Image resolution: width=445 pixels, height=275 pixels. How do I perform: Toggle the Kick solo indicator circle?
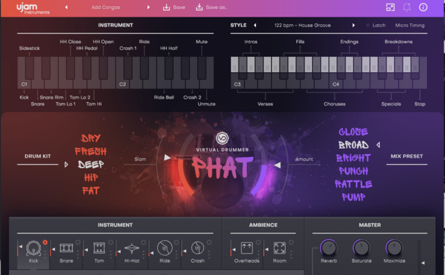[44, 242]
